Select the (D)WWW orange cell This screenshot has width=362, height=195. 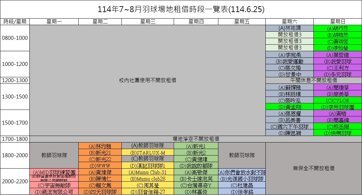(100, 165)
